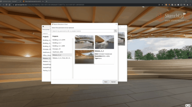Toggle the VR goggles icon in viewer
Viewport: 192px width, 107px height.
(x=188, y=105)
